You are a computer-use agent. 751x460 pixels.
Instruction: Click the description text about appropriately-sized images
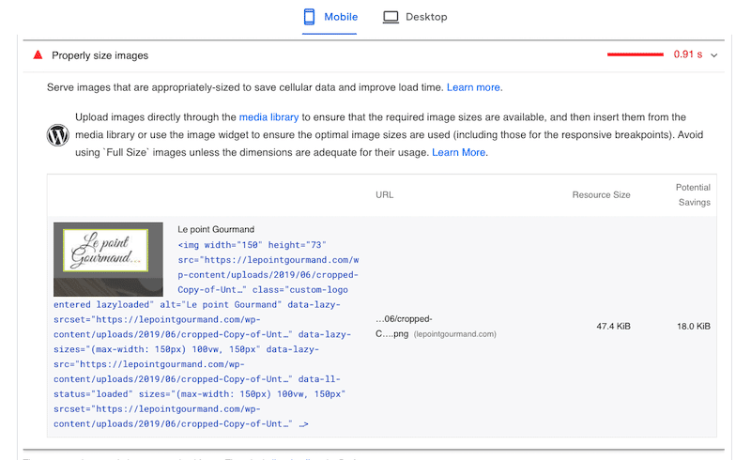(x=245, y=87)
